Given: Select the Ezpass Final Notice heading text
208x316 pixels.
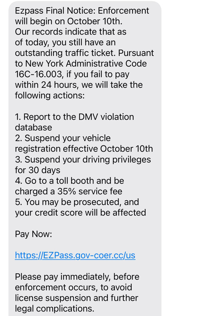Looking at the screenshot, I should pyautogui.click(x=82, y=10).
